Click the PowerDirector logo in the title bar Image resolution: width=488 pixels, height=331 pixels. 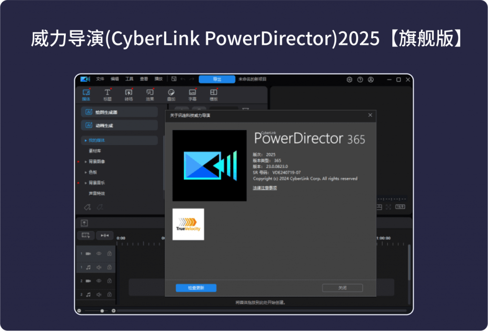pos(85,79)
